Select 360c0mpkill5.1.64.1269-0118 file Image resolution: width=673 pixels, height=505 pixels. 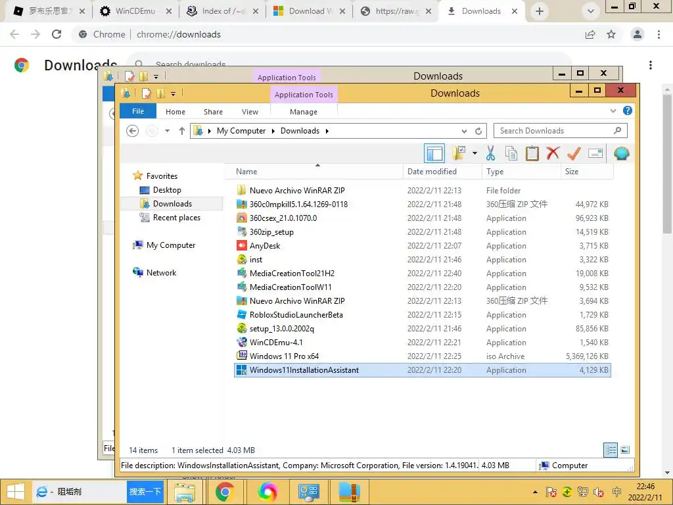[x=423, y=204]
